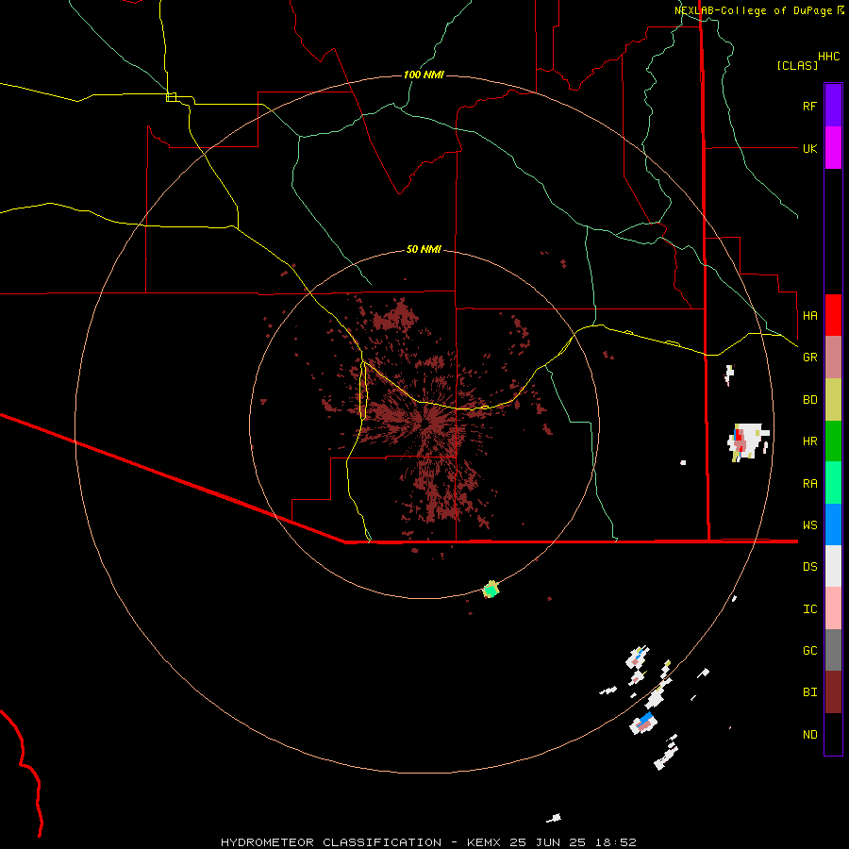Click the ND legend label
This screenshot has height=849, width=849.
tap(809, 735)
